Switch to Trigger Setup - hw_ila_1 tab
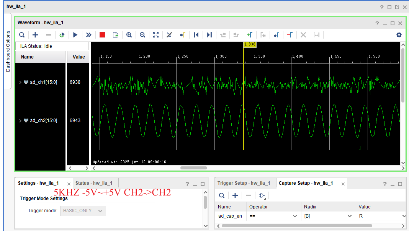Viewport: 409px width, 231px height. pyautogui.click(x=244, y=183)
